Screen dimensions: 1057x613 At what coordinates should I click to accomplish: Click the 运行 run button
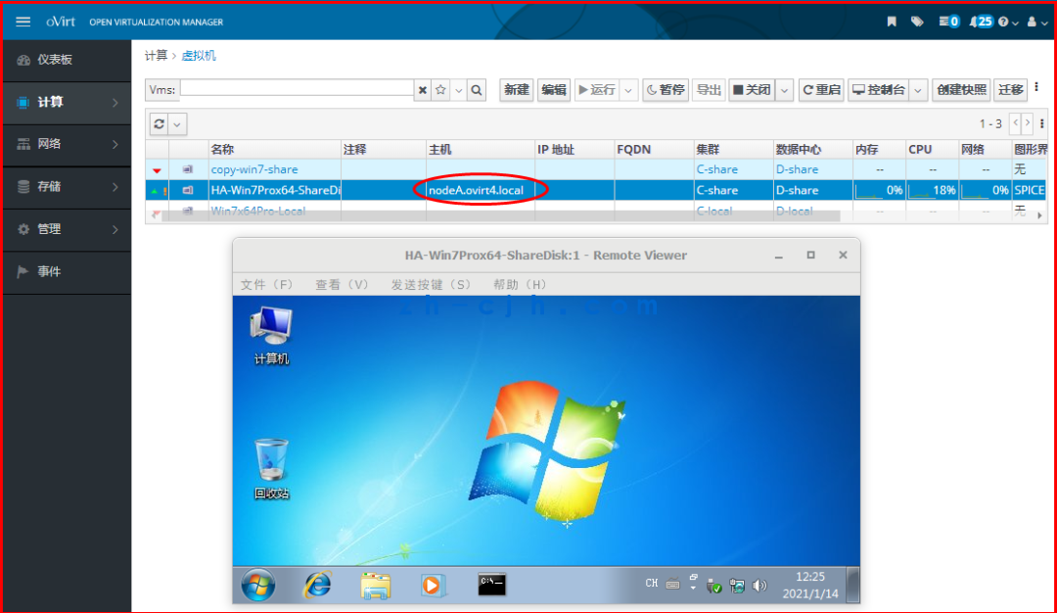pos(597,90)
